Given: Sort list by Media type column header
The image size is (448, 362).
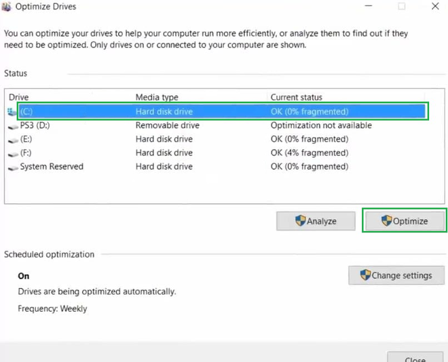Looking at the screenshot, I should 157,98.
